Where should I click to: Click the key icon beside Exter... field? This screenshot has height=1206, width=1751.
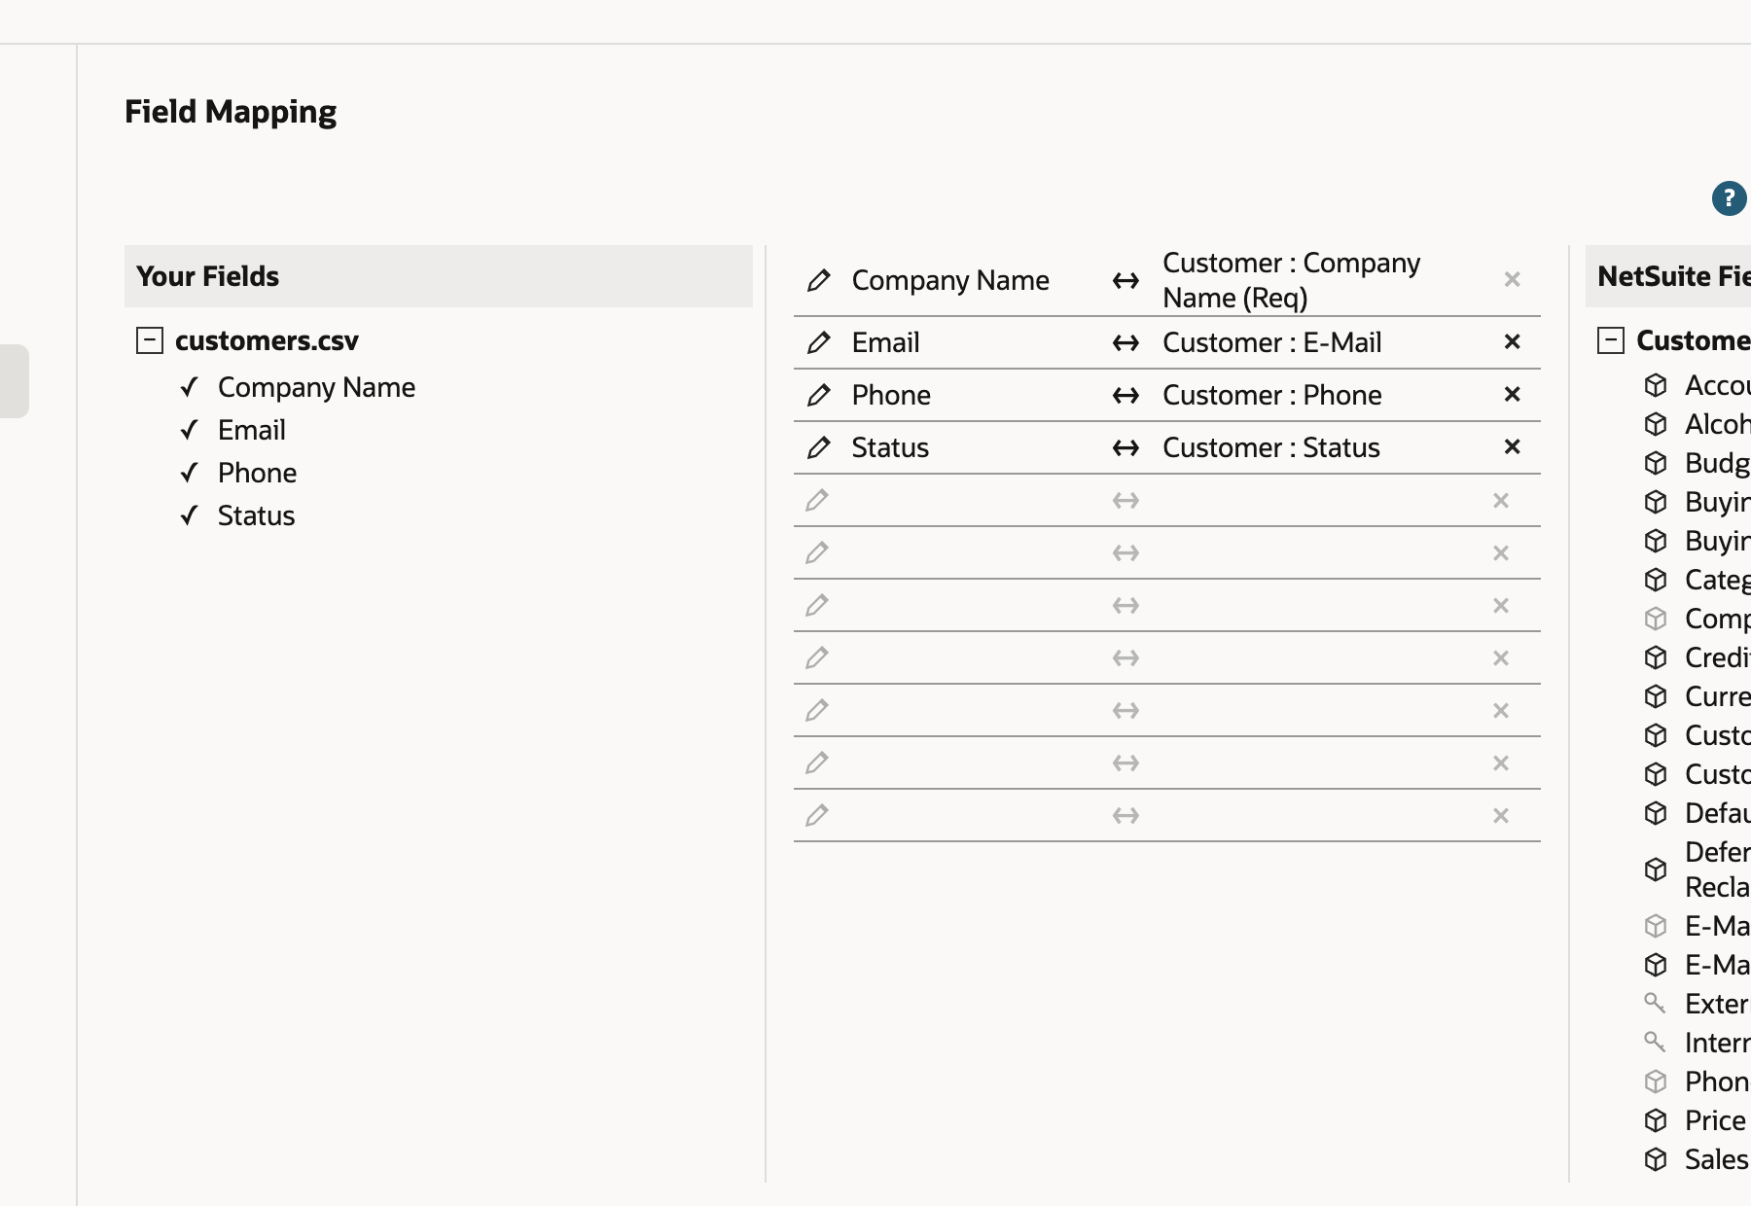tap(1655, 1002)
